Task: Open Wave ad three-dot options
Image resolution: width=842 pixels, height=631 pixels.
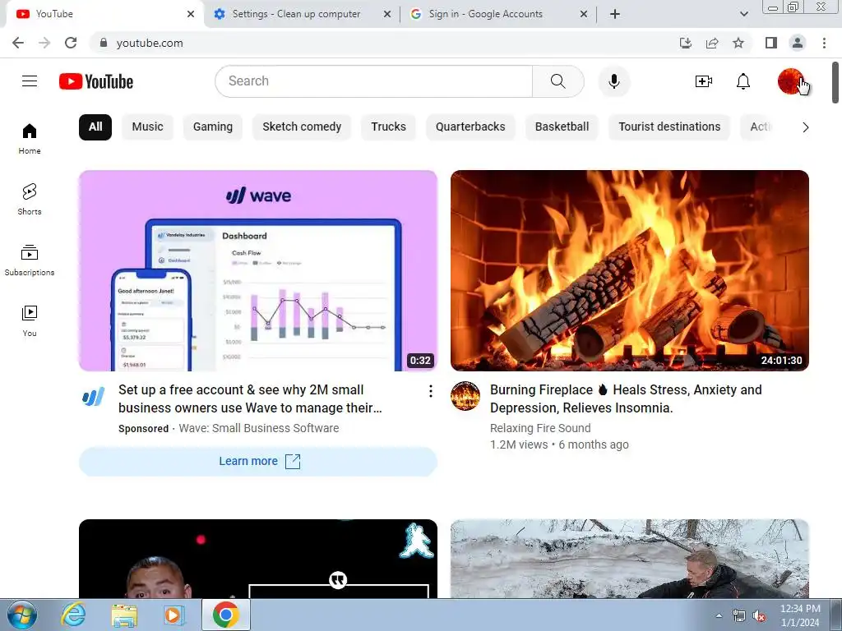Action: click(431, 391)
